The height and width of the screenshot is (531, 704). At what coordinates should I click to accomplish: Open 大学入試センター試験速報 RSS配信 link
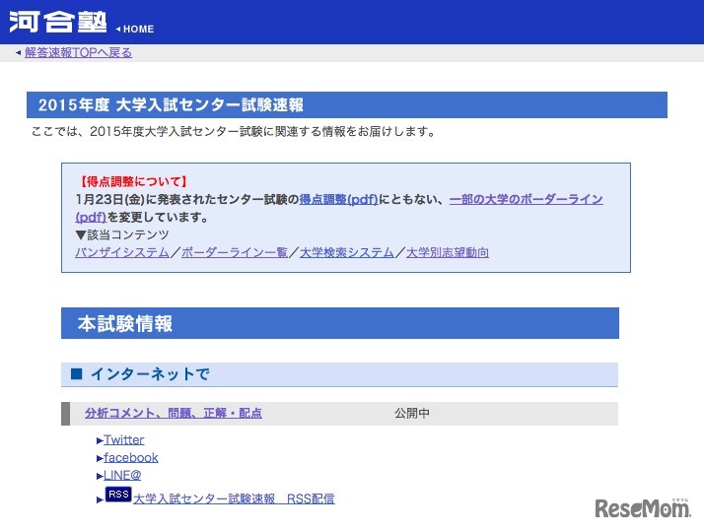tap(234, 498)
